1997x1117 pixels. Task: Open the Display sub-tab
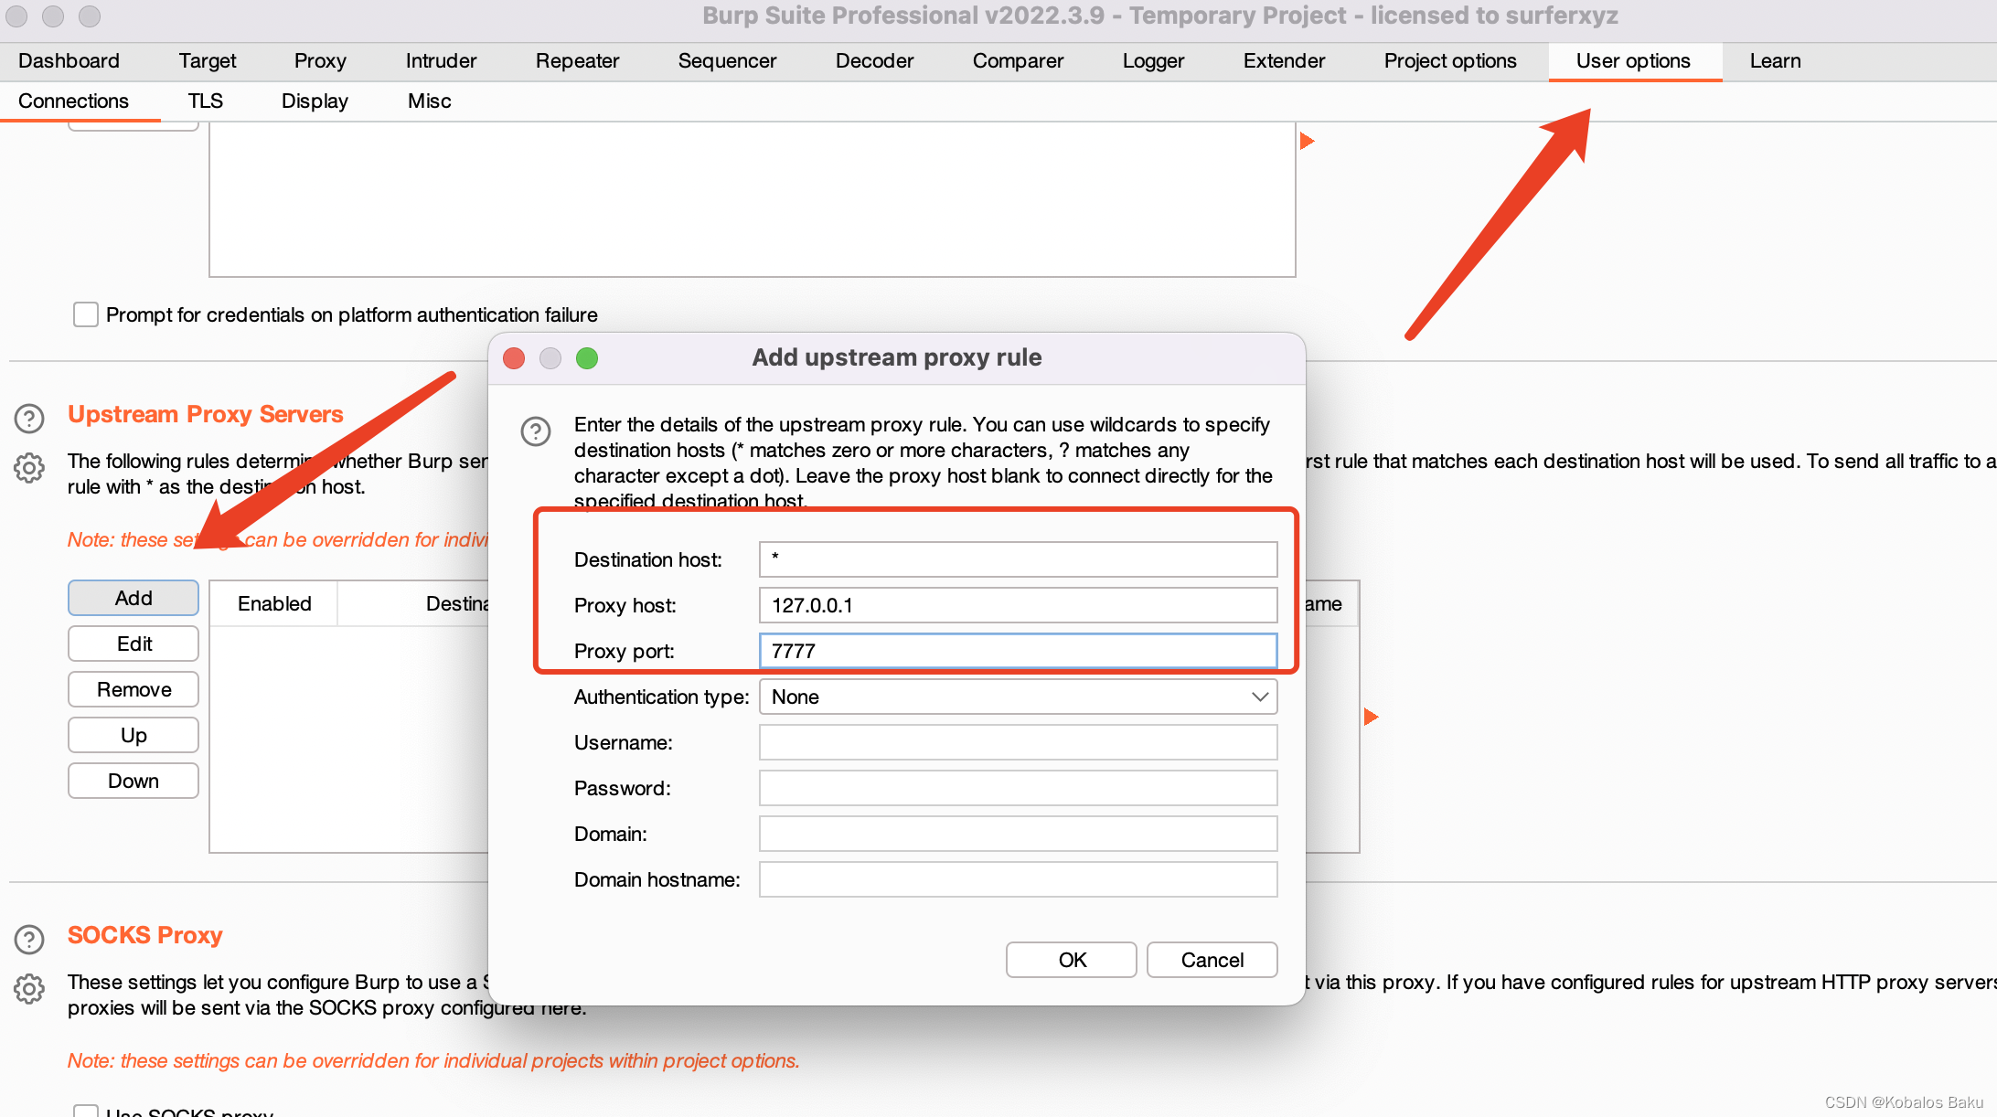(x=315, y=101)
